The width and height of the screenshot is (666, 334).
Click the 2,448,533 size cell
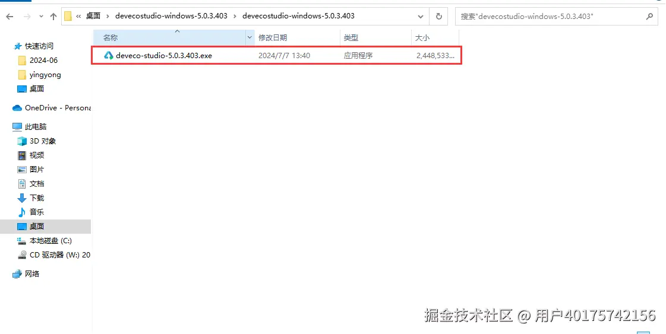435,56
